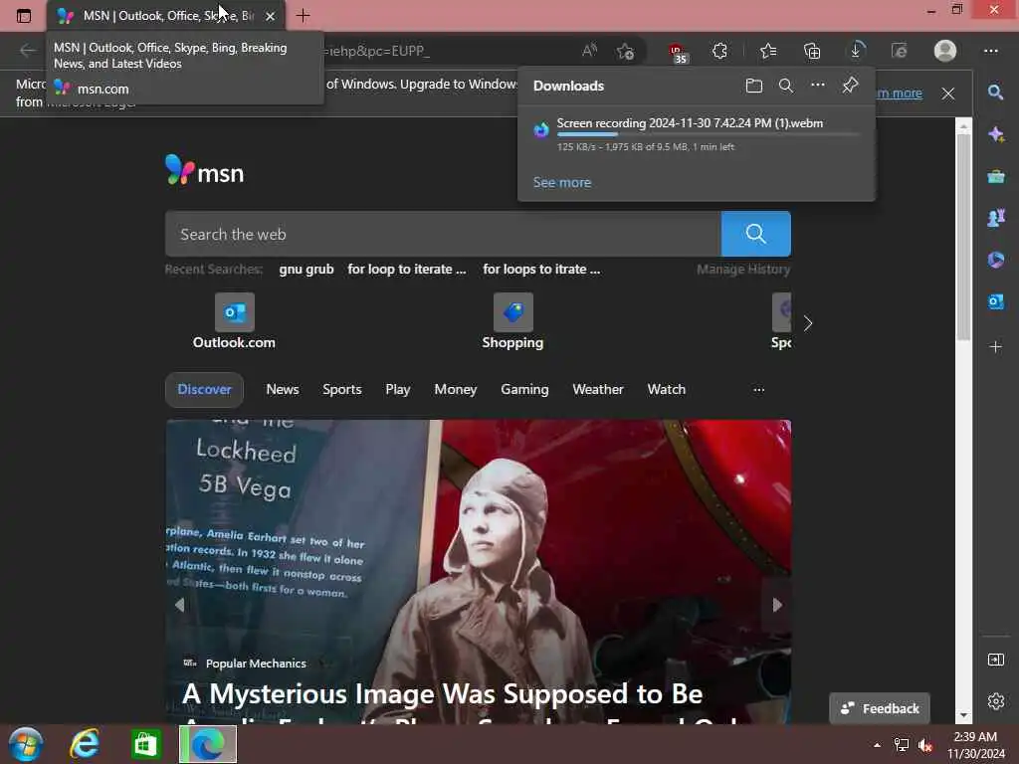Screen dimensions: 1019x764
Task: Switch to the News tab
Action: click(282, 389)
